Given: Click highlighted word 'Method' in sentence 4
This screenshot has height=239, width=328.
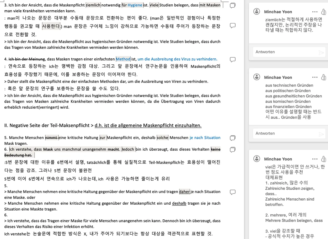Looking at the screenshot, I should (x=123, y=59).
